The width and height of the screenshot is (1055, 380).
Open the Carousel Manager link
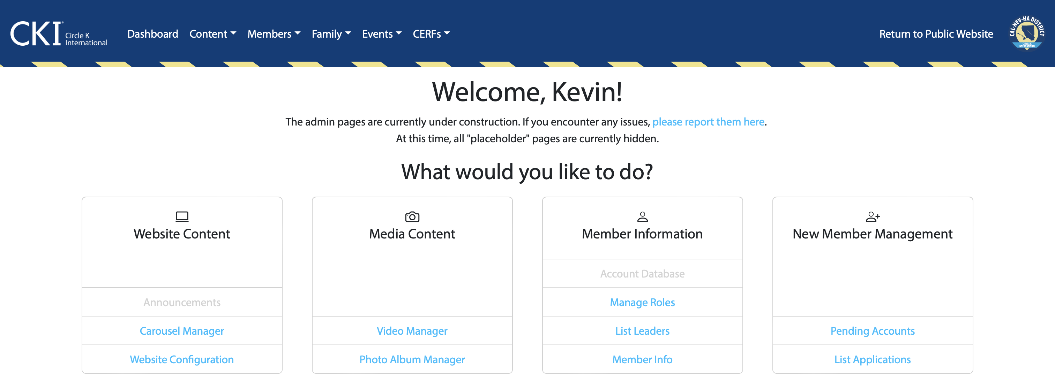click(x=182, y=331)
